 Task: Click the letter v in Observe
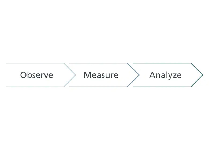(45, 76)
